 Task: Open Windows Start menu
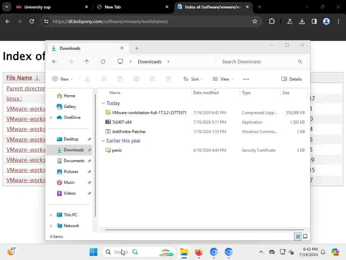click(93, 252)
